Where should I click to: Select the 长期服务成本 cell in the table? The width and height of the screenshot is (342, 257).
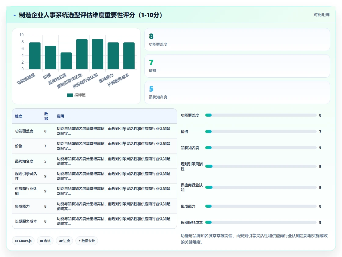coord(26,221)
